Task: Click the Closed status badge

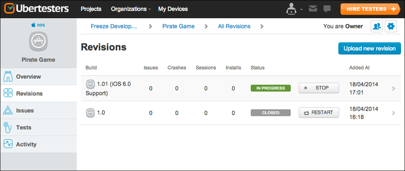Action: click(270, 112)
